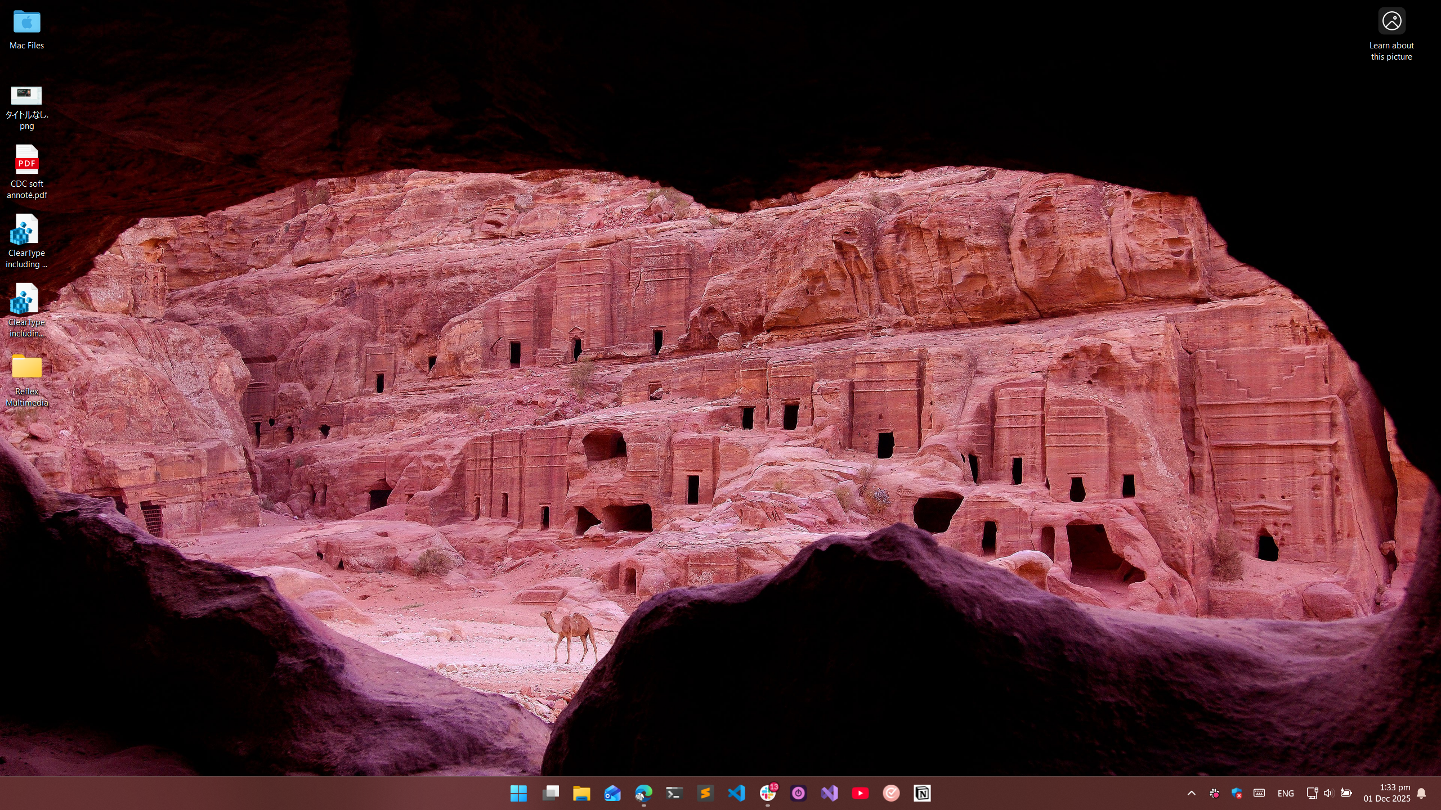Screen dimensions: 1441x810
Task: Open the ENG language switcher
Action: (x=1286, y=794)
